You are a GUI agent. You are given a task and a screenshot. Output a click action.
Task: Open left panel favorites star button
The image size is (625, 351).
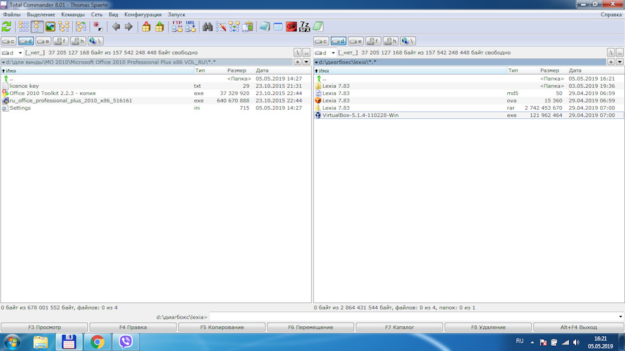(298, 62)
